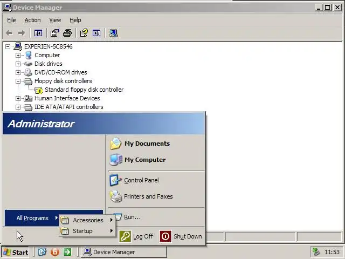
Task: Select Accessories in All Programs
Action: point(87,220)
